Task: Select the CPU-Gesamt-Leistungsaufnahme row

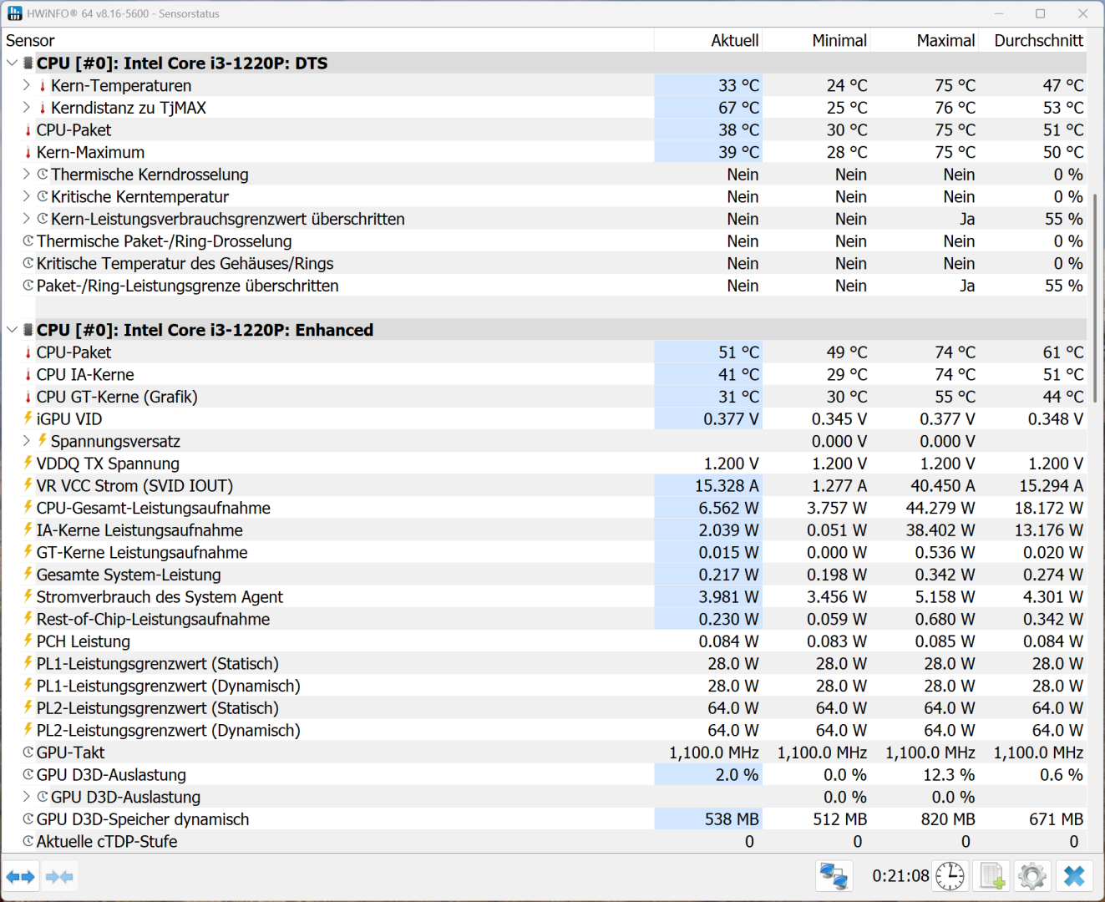Action: pyautogui.click(x=545, y=508)
